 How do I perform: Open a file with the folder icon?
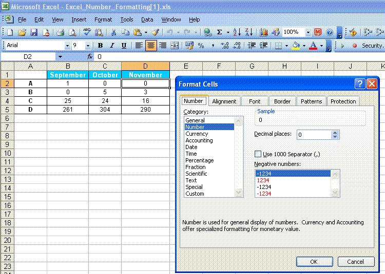pos(22,32)
